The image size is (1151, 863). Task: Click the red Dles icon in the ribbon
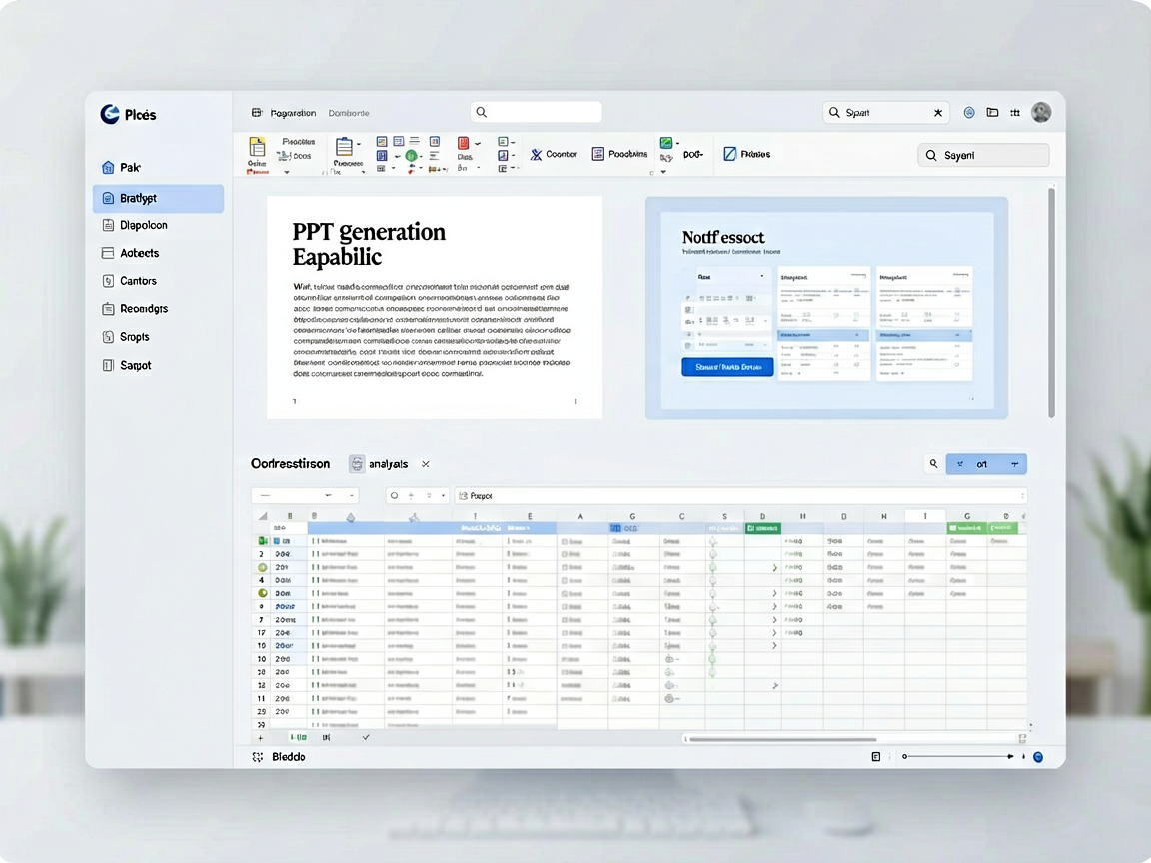pos(464,143)
